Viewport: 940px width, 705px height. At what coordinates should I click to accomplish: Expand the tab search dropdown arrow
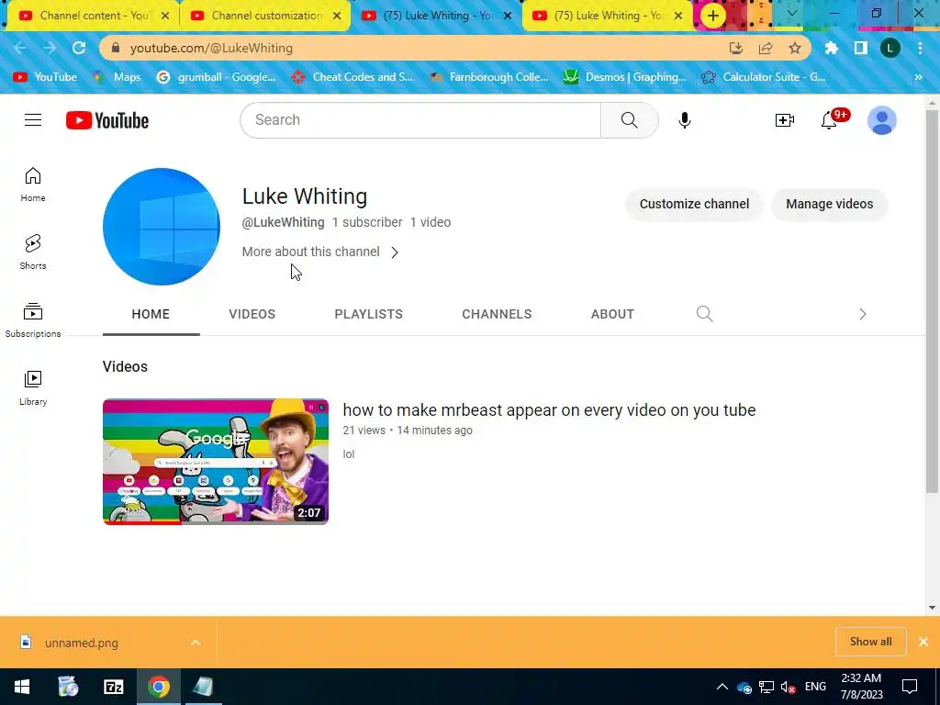791,13
